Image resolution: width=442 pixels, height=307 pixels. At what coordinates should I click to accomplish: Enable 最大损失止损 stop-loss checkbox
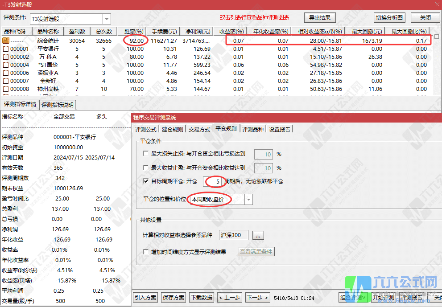click(146, 153)
